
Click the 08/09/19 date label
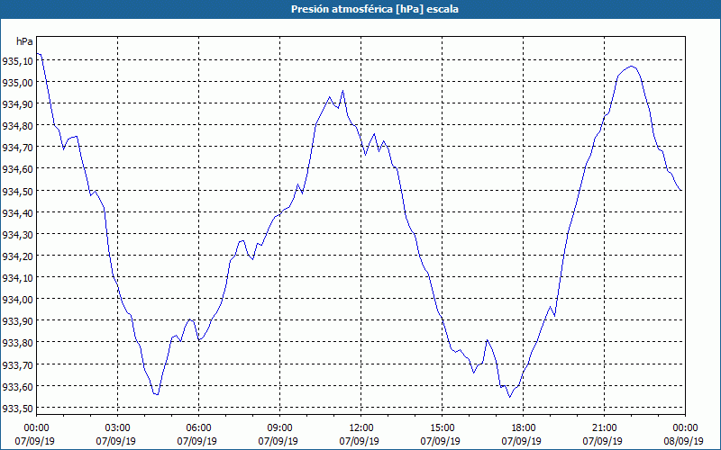coord(684,441)
